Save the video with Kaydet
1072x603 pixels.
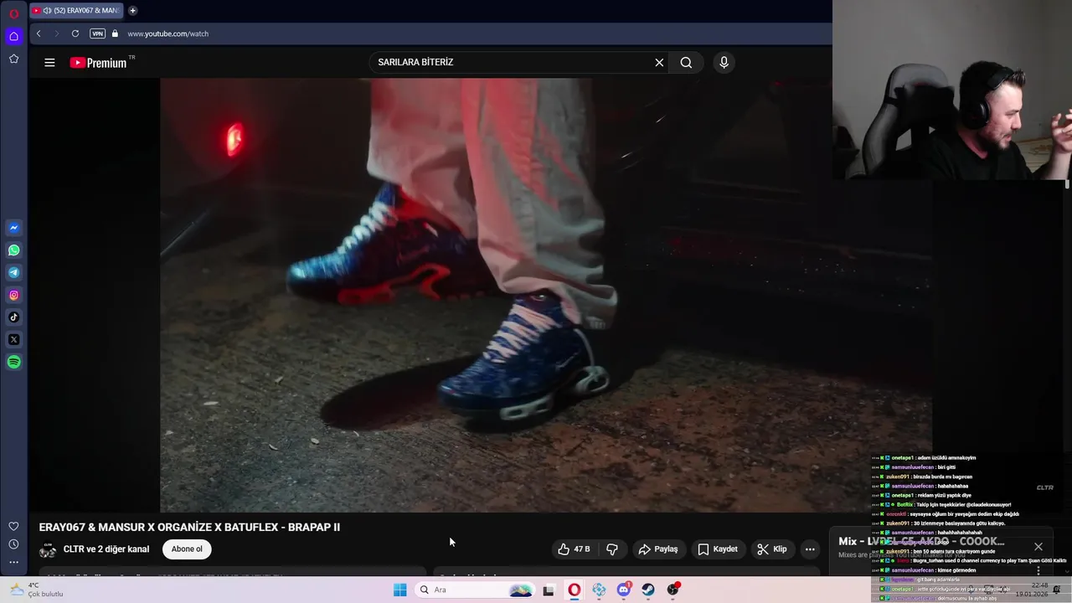718,549
